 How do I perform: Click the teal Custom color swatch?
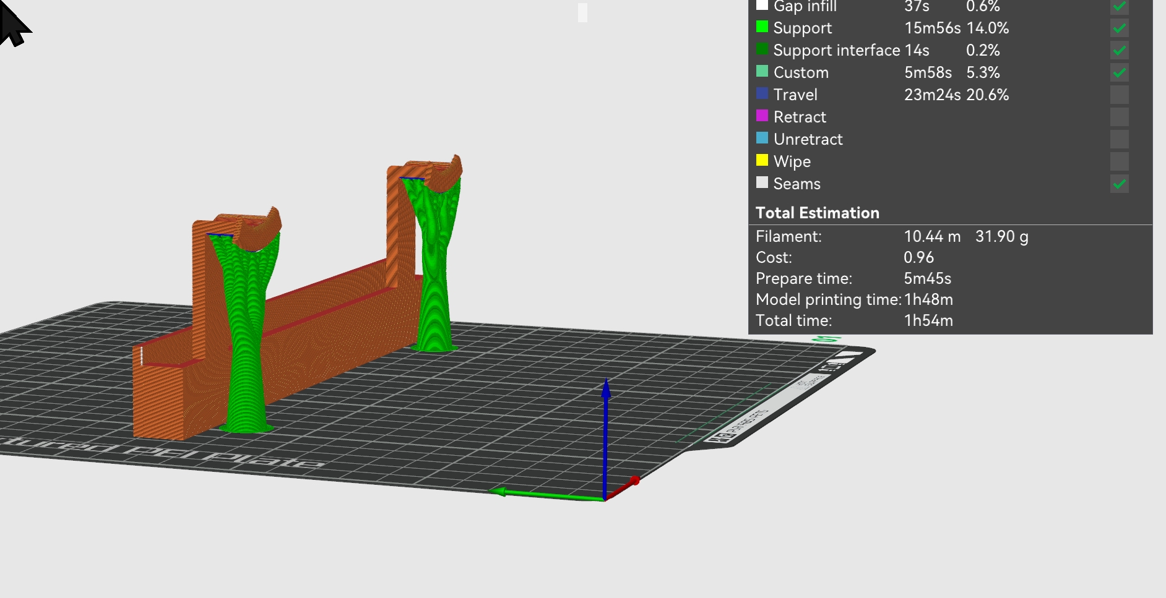click(762, 71)
